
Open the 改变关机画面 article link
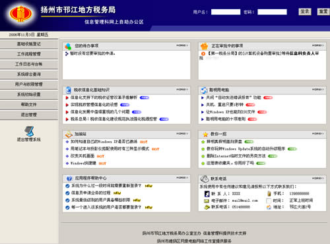click(x=82, y=156)
